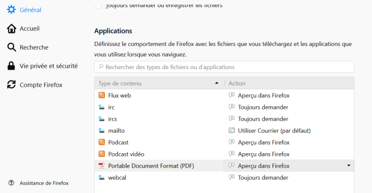Screen dimensions: 372x193
Task: Click the action icon in ircs row
Action: click(232, 119)
